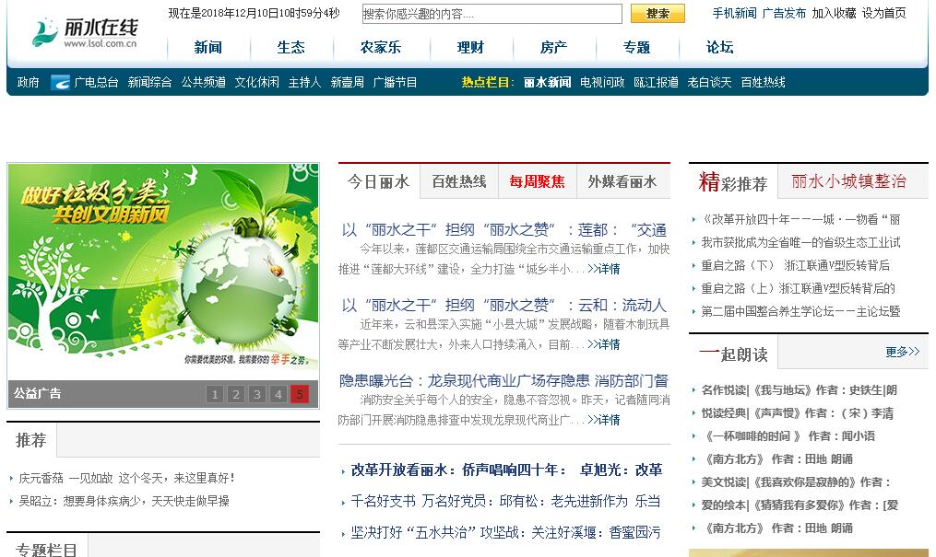Switch to the 百姓热线 tab
The width and height of the screenshot is (936, 557).
pyautogui.click(x=459, y=181)
